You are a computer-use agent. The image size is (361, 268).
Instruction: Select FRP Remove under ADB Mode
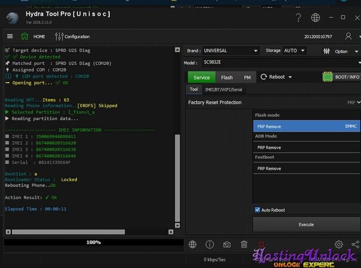pyautogui.click(x=269, y=147)
